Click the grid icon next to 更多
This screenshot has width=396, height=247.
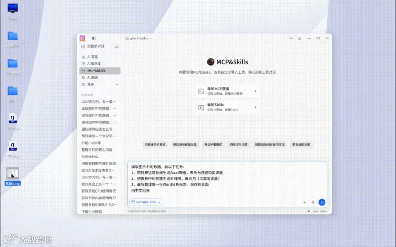(x=83, y=84)
